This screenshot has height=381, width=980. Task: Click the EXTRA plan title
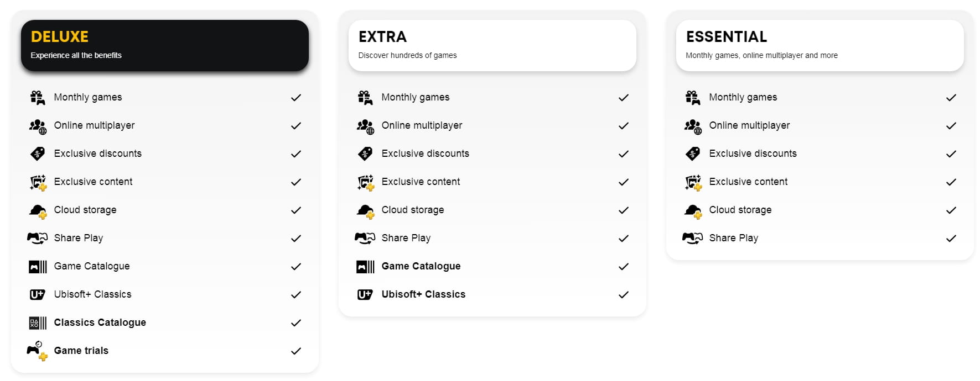[x=382, y=36]
